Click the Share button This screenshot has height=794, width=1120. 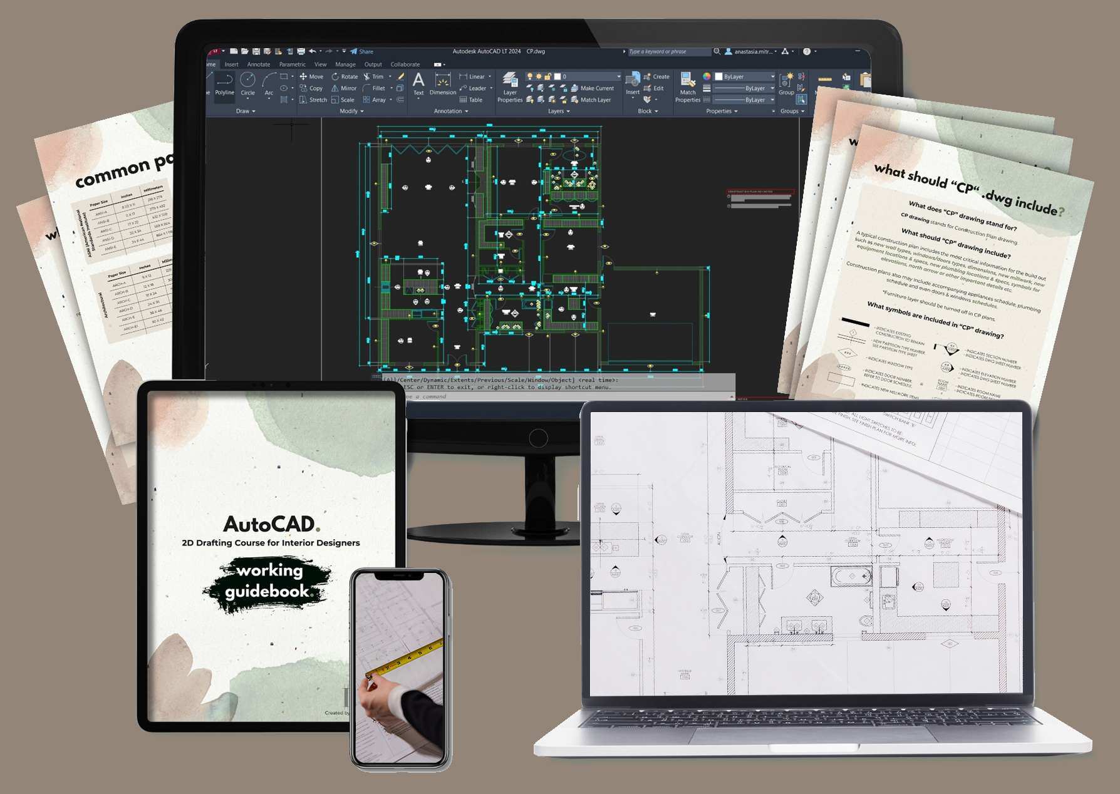click(x=361, y=51)
